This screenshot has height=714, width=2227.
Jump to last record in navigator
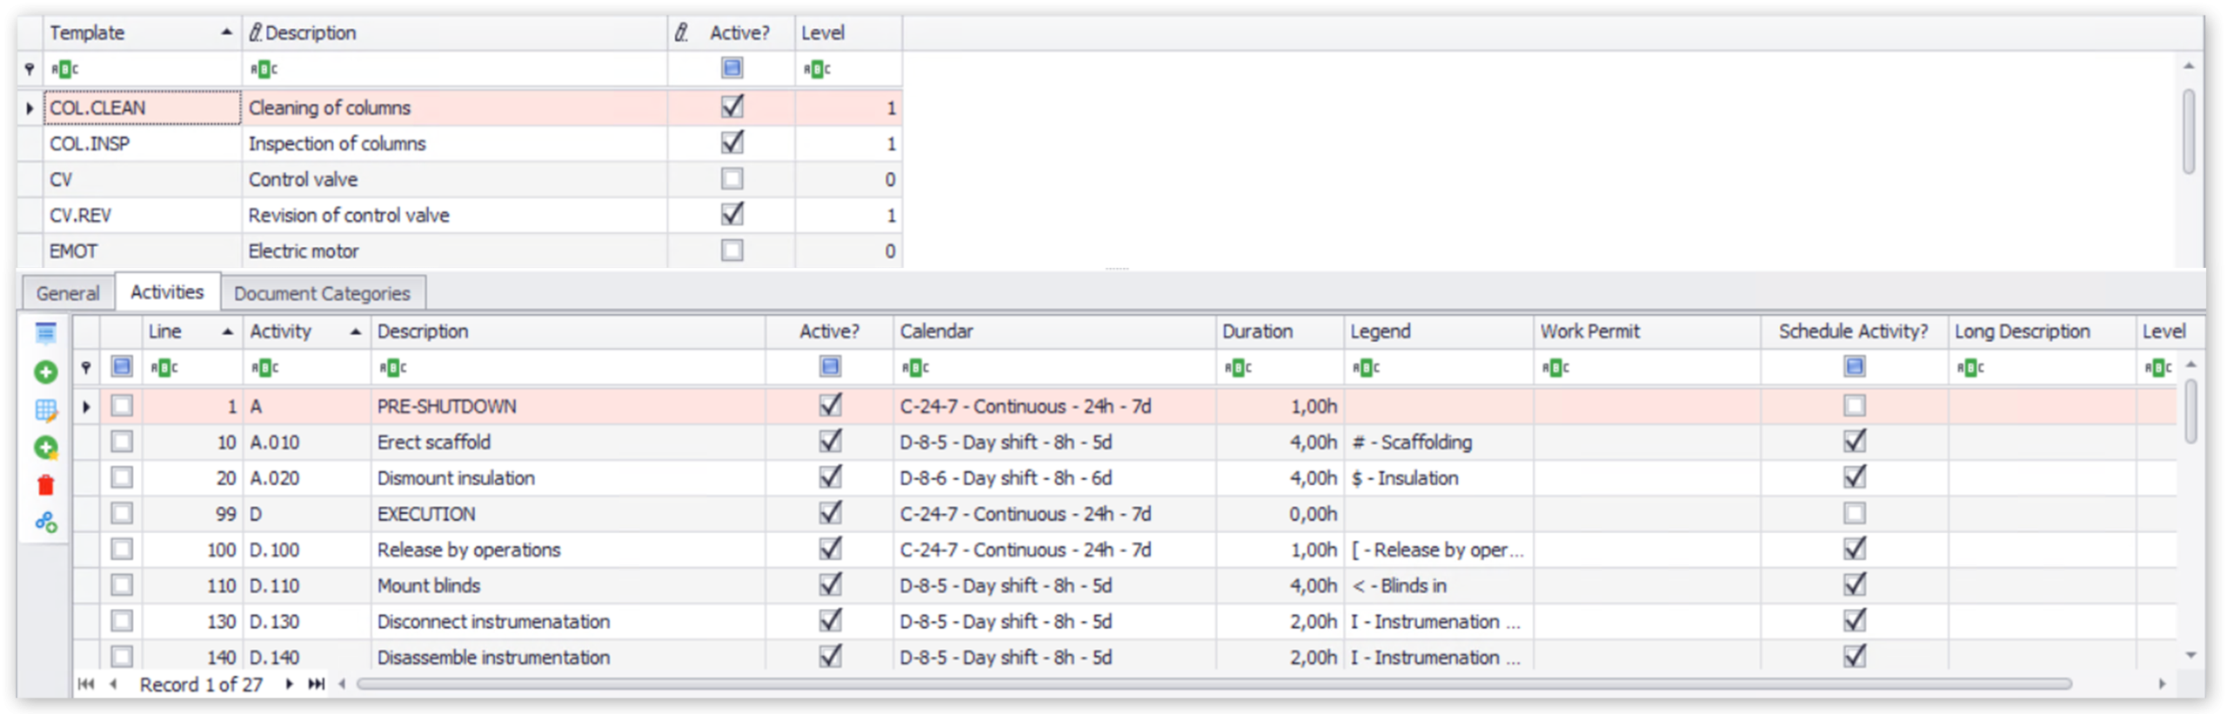click(x=317, y=684)
